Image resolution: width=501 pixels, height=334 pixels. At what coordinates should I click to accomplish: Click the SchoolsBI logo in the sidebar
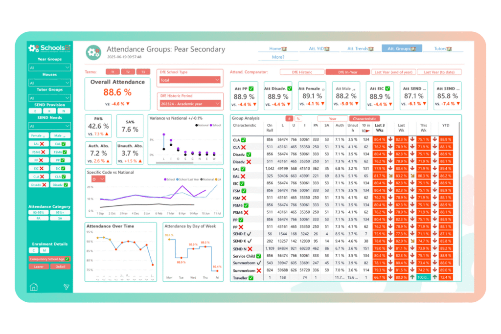[x=49, y=48]
